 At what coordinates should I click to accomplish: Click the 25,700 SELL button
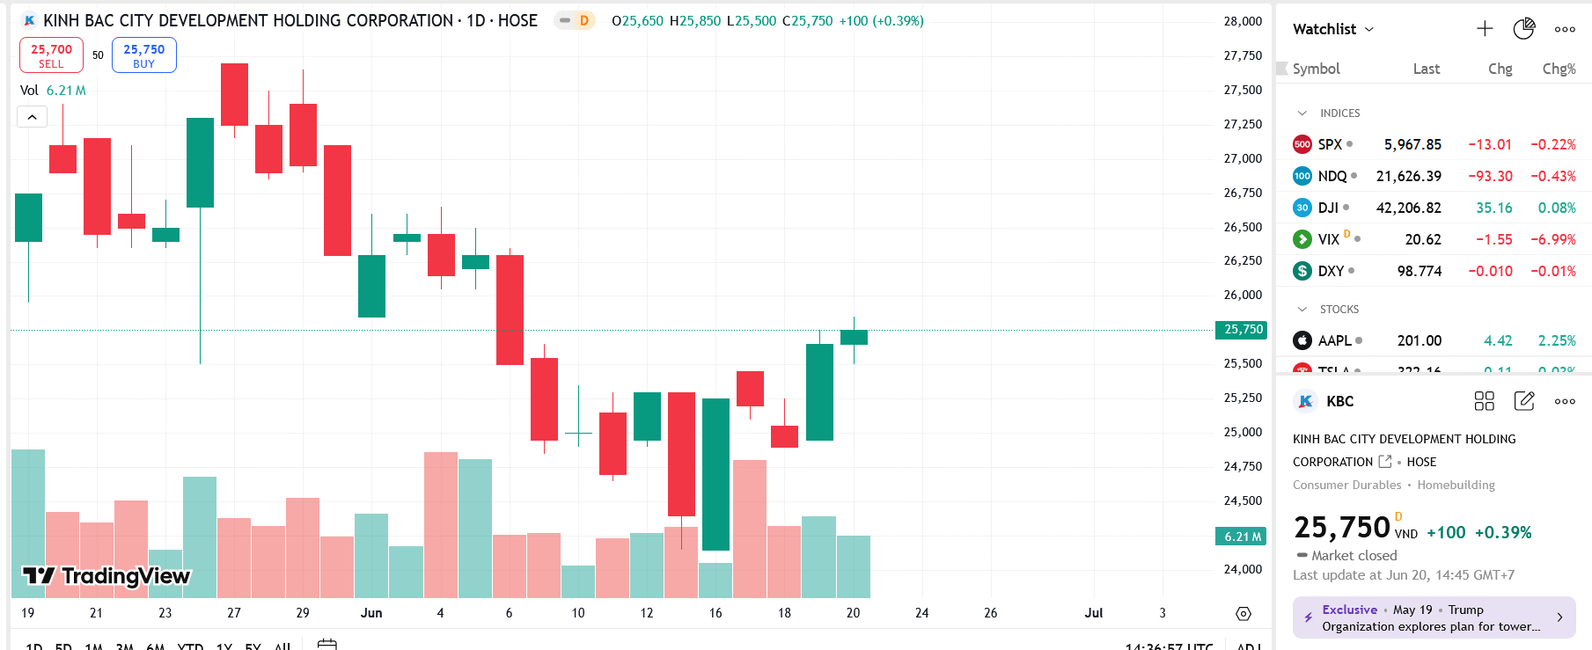coord(51,55)
